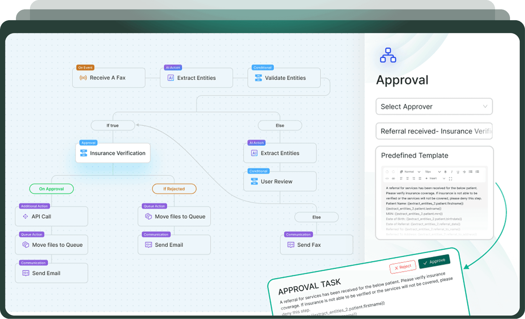This screenshot has height=319, width=525.
Task: Open the Select Approver dropdown
Action: click(434, 107)
